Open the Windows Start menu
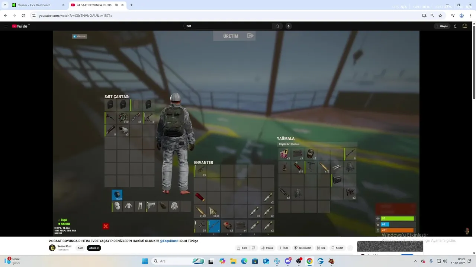Image resolution: width=476 pixels, height=267 pixels. [x=145, y=261]
